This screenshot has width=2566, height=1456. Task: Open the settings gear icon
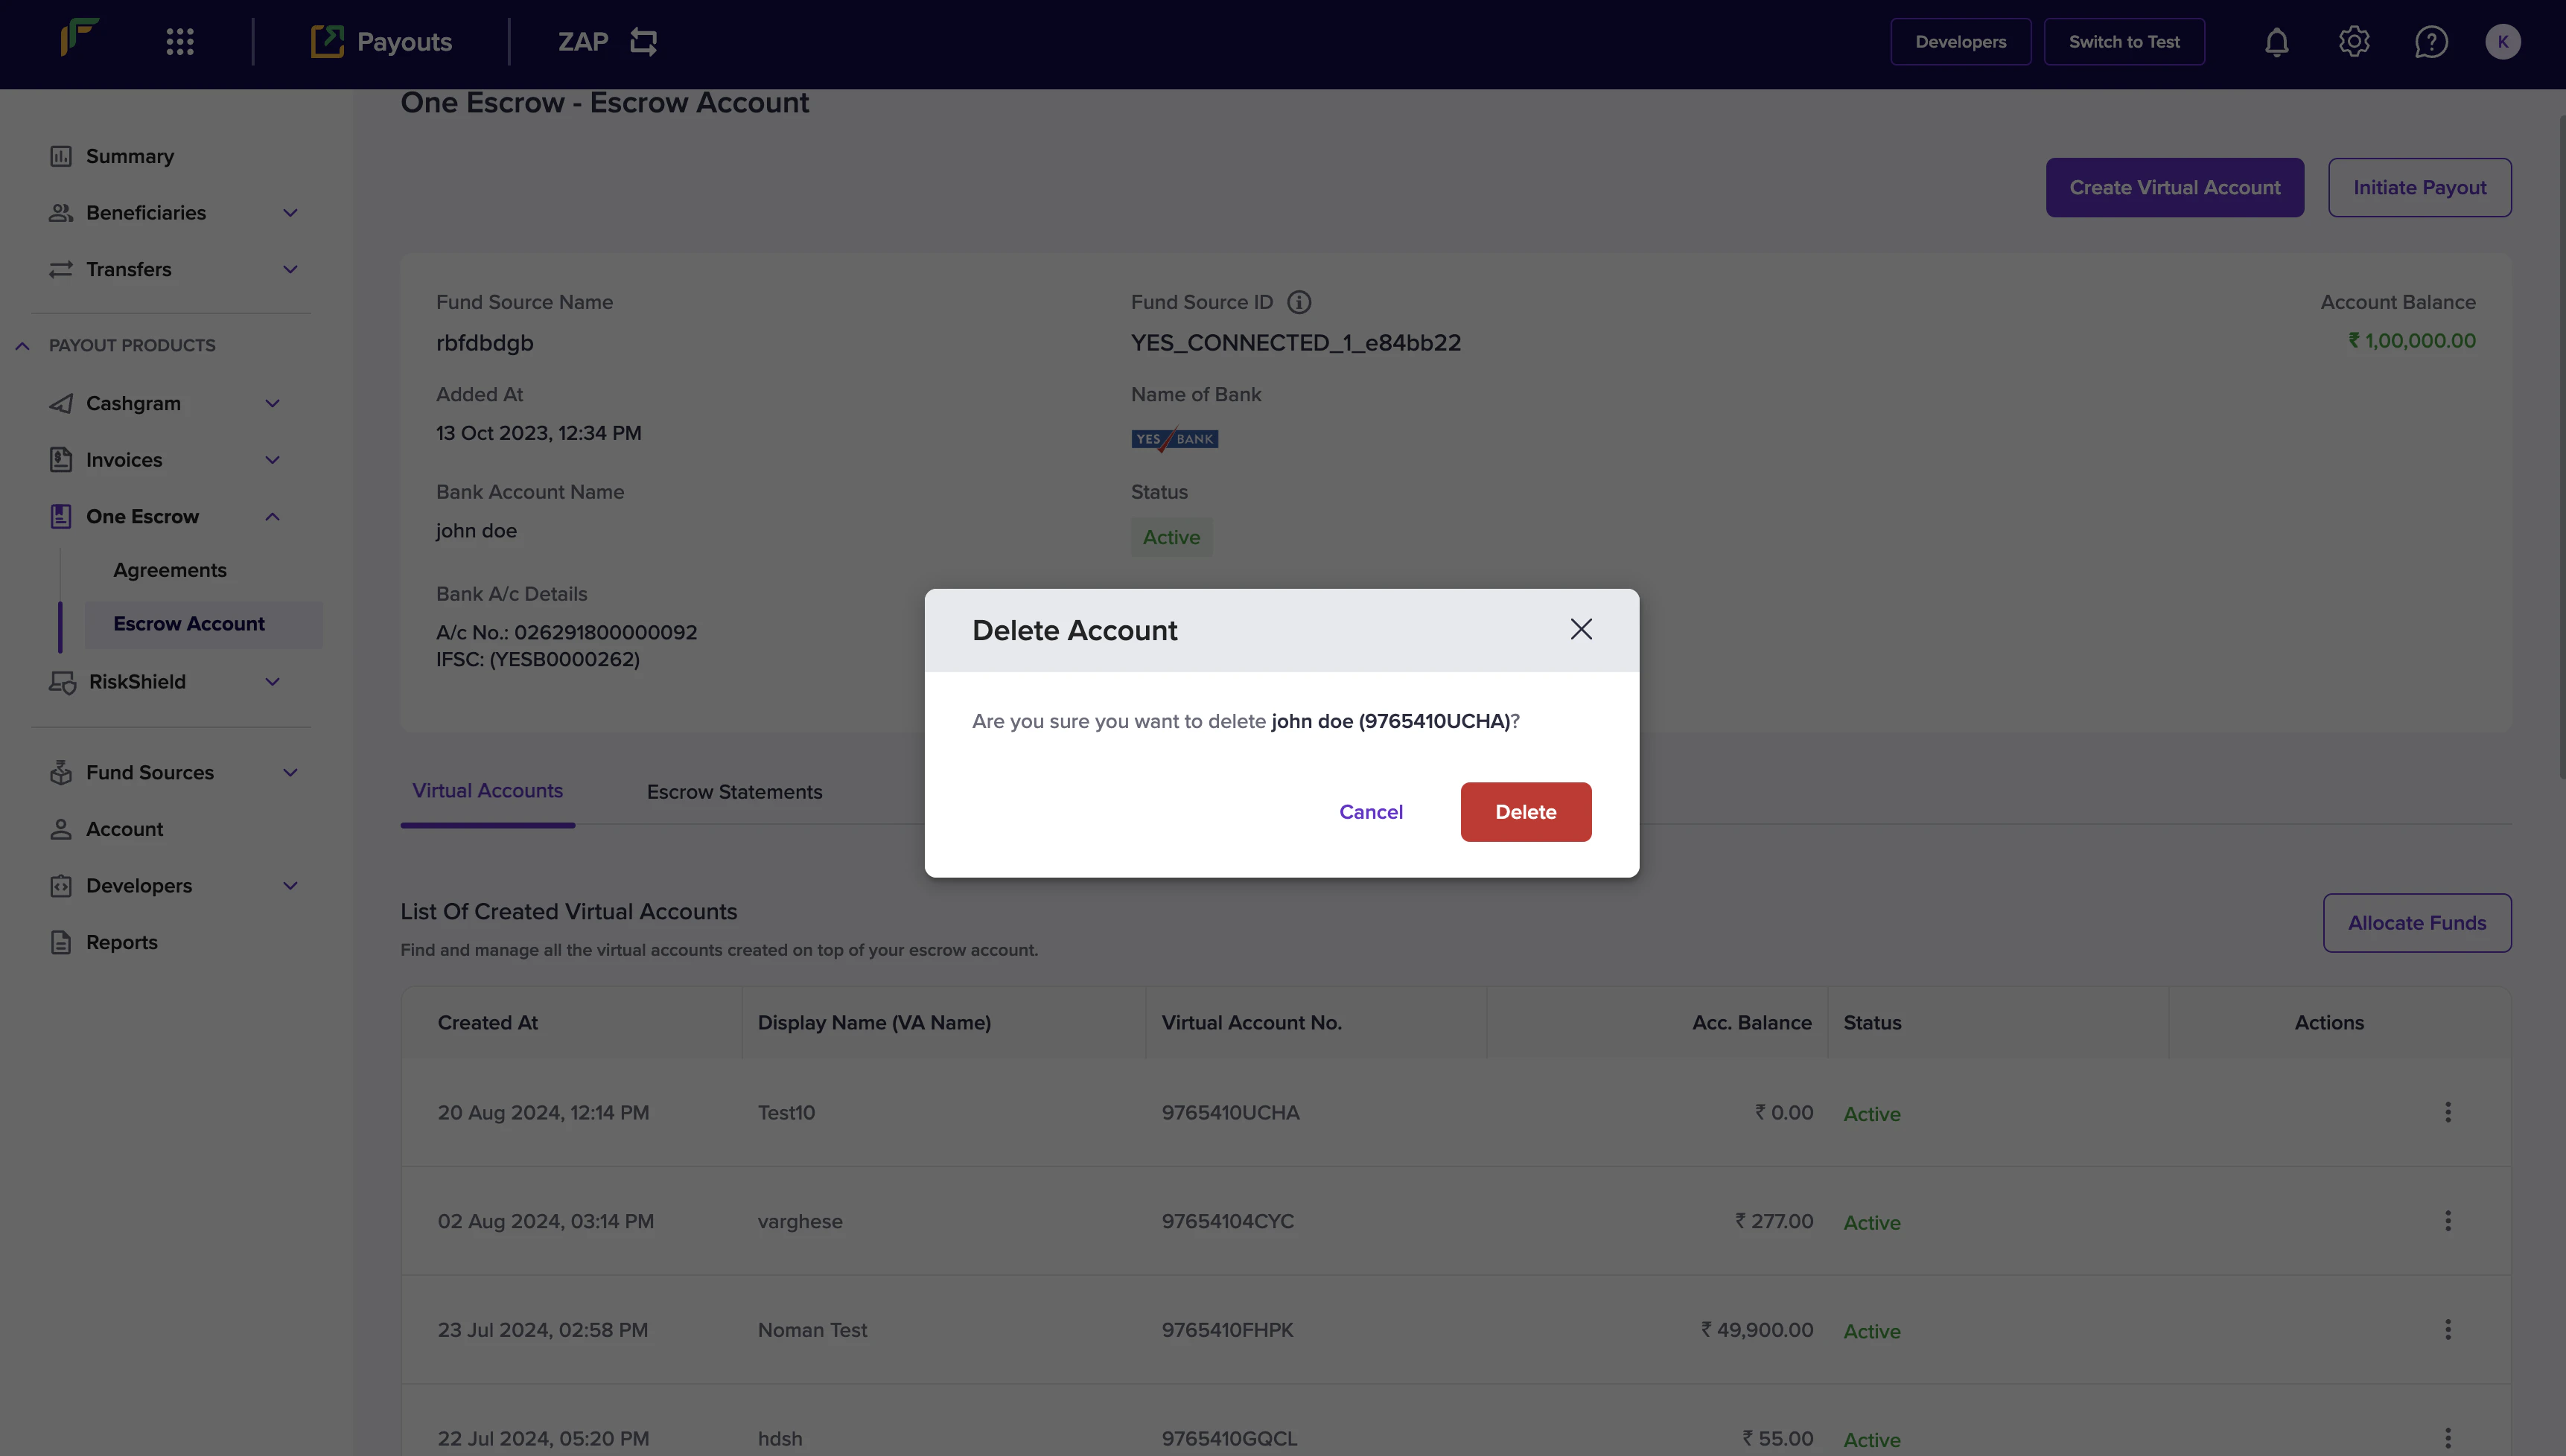(2354, 42)
